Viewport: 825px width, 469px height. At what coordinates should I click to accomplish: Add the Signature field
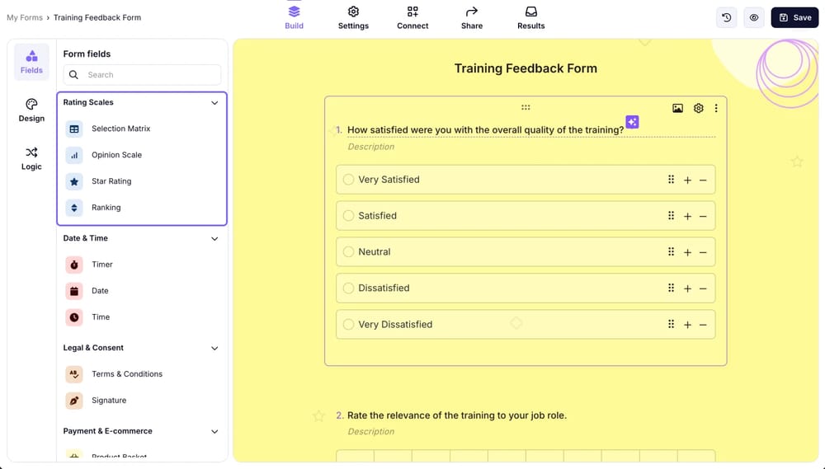108,401
